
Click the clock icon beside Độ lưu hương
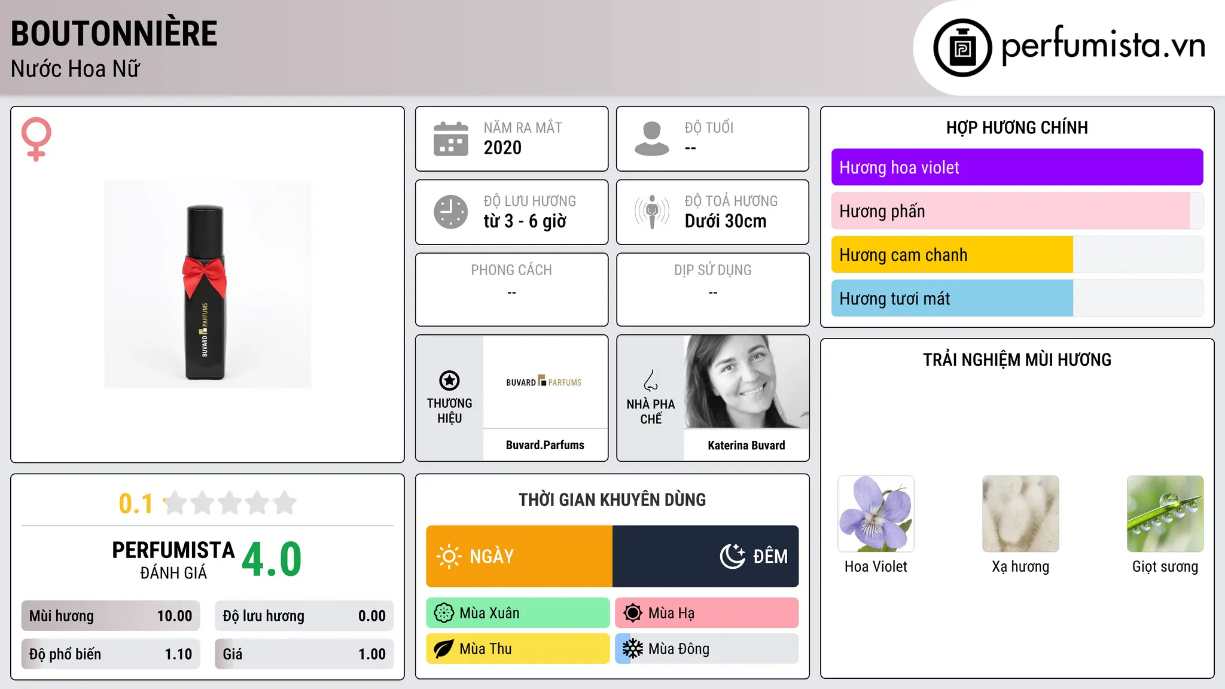(x=451, y=212)
